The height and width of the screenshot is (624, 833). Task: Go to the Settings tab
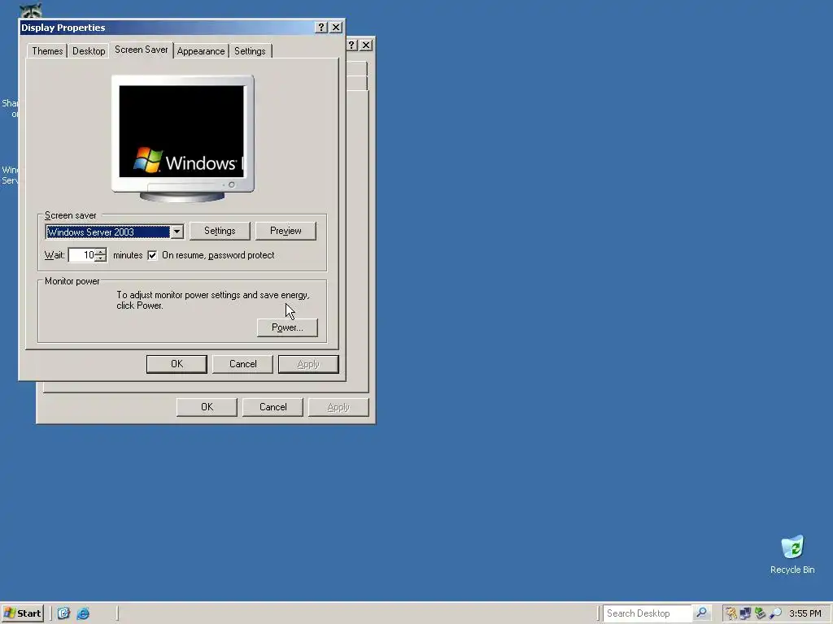click(x=250, y=51)
